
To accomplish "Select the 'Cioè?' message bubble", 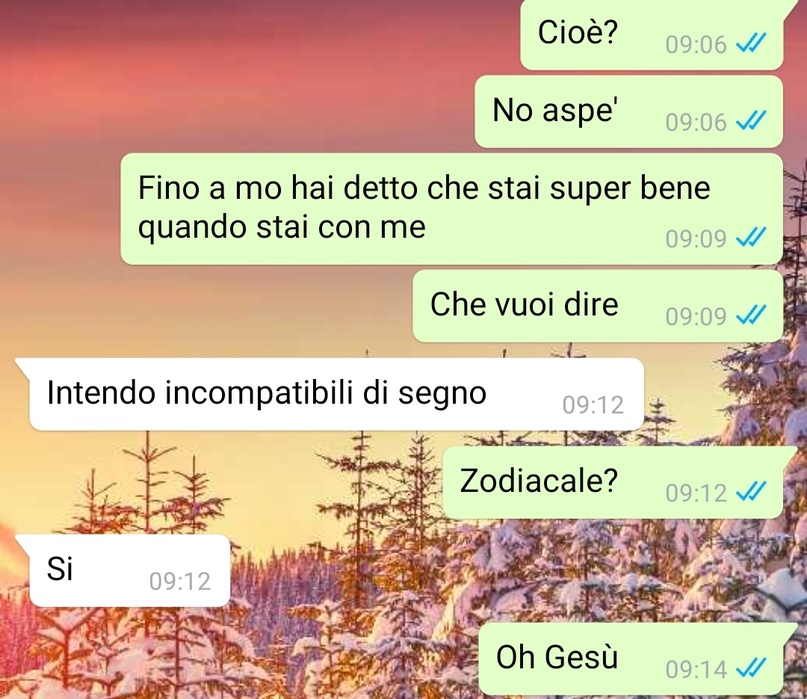I will 652,34.
